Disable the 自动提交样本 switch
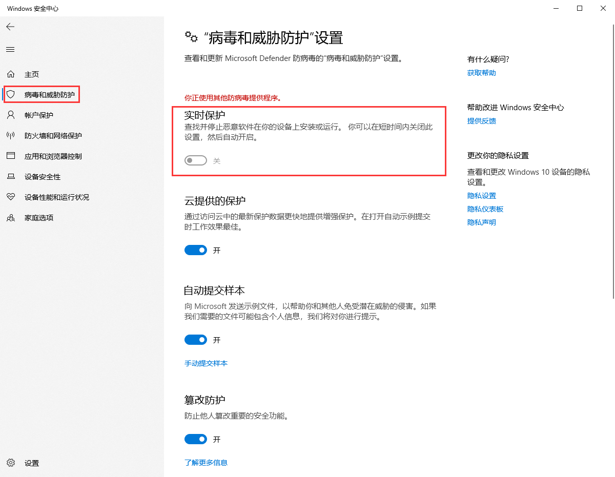Screen dimensions: 615x477 pyautogui.click(x=195, y=339)
